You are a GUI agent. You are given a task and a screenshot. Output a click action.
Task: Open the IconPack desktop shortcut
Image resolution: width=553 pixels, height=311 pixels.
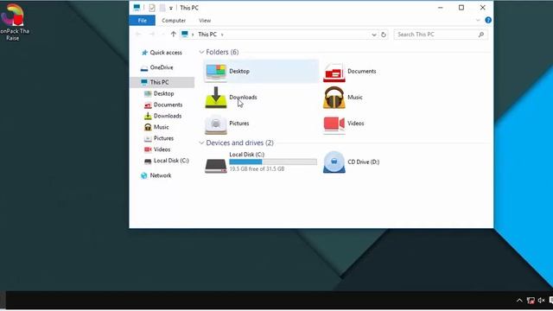13,22
